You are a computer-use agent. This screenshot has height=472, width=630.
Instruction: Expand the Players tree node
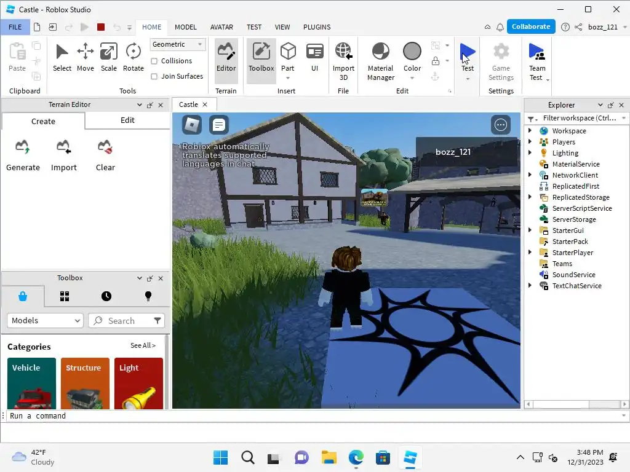tap(530, 142)
